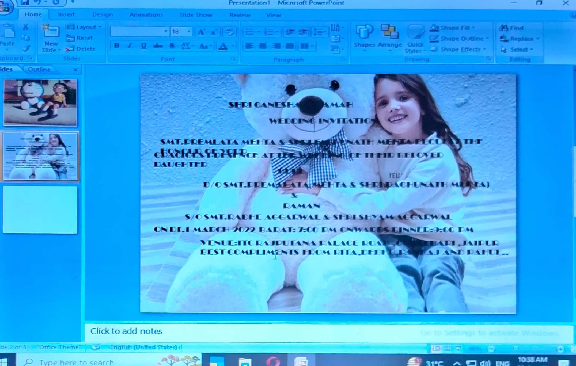Switch to the Outline pane tab
The width and height of the screenshot is (576, 366).
tap(39, 70)
